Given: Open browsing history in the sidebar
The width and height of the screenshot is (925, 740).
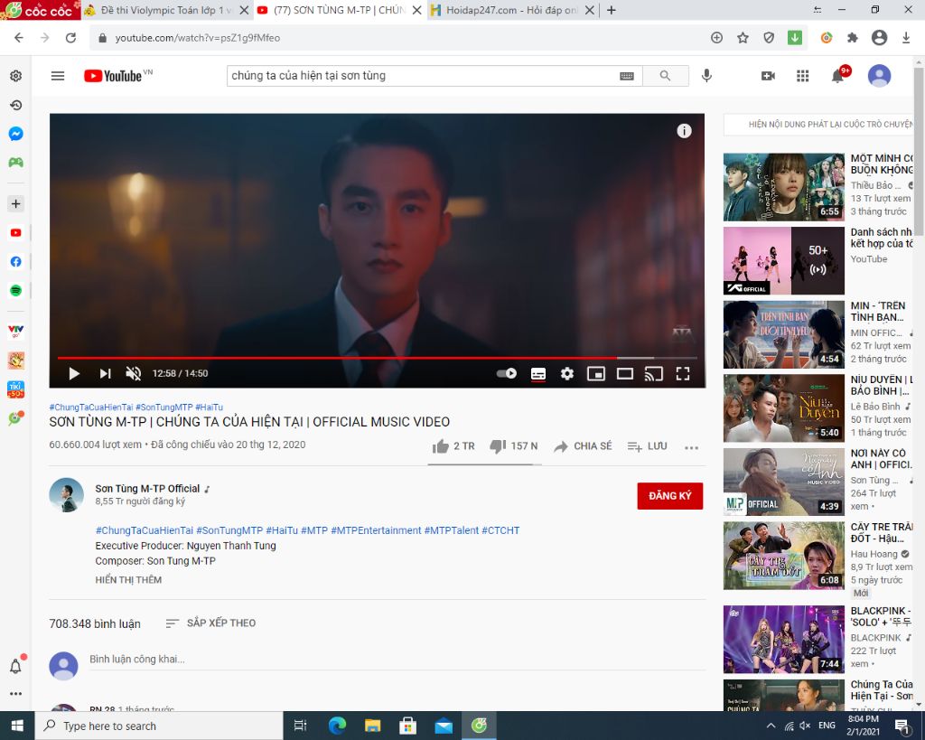Looking at the screenshot, I should [x=16, y=105].
